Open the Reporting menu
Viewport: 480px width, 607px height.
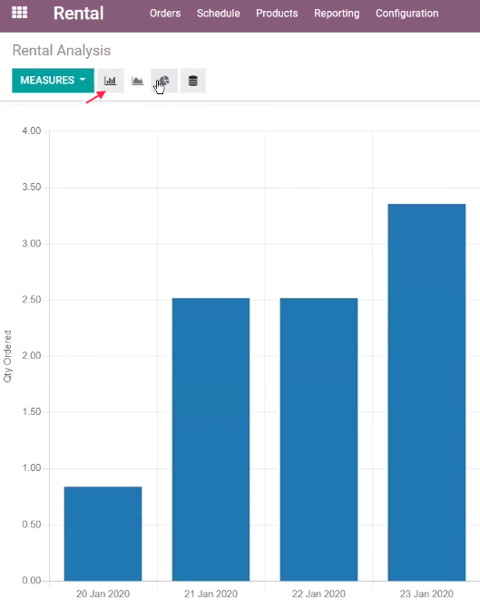(337, 14)
